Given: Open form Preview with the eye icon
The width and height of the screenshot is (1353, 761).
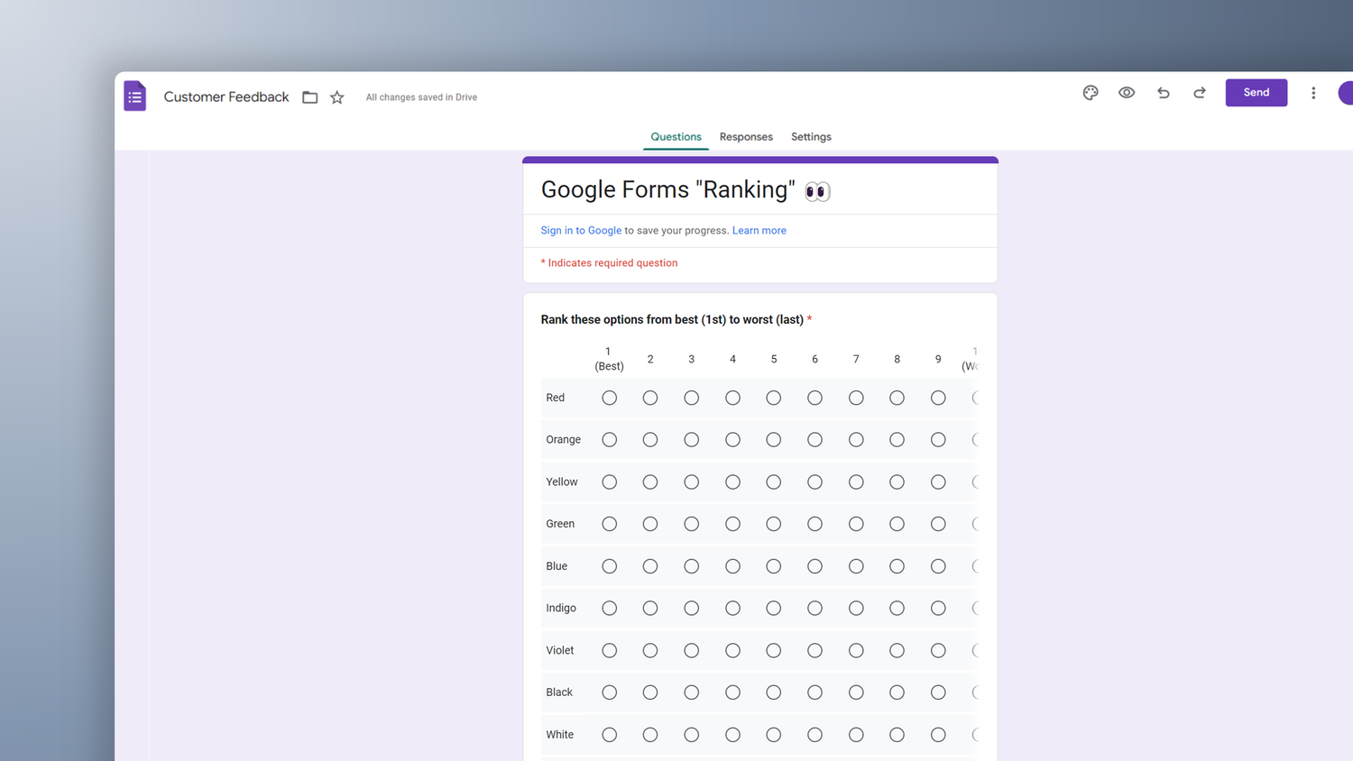Looking at the screenshot, I should (1126, 92).
